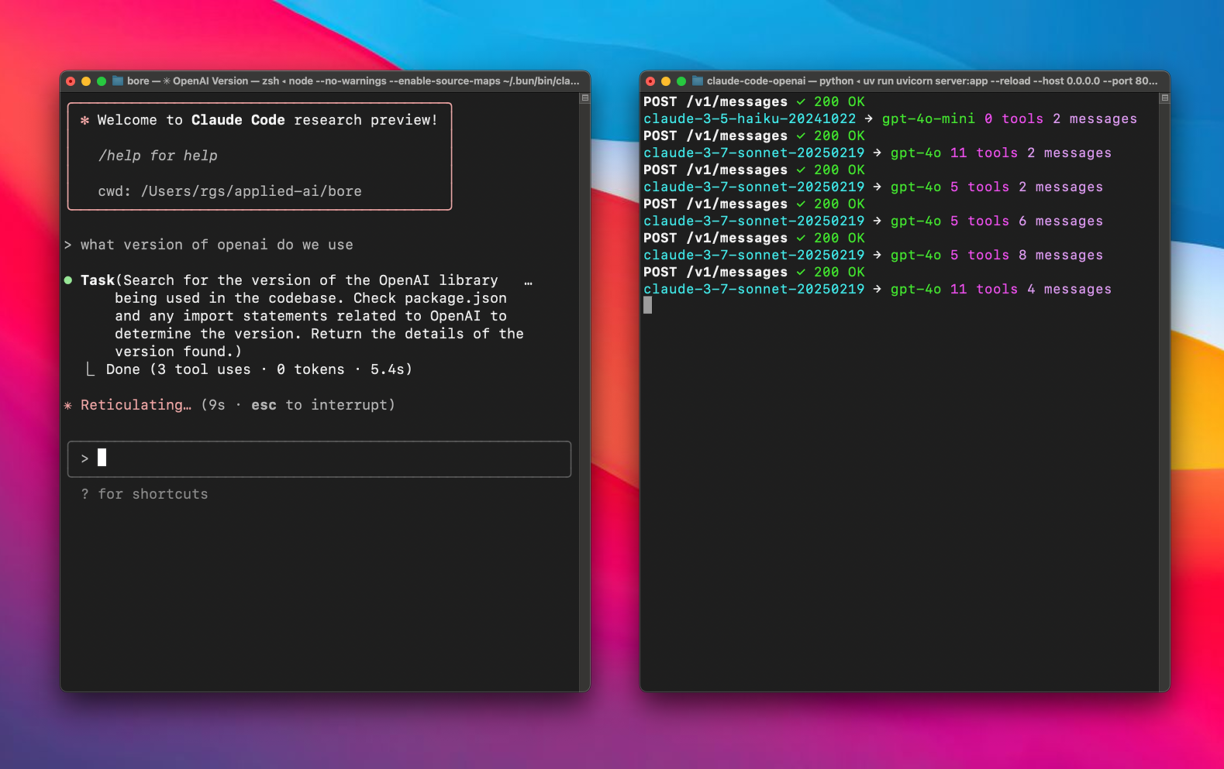Click the scrollback marker icon in bore terminal
Screen dimensions: 1224x769
[585, 98]
